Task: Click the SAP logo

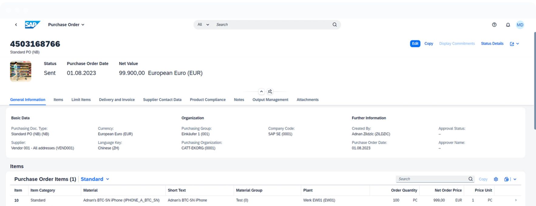Action: pyautogui.click(x=32, y=25)
